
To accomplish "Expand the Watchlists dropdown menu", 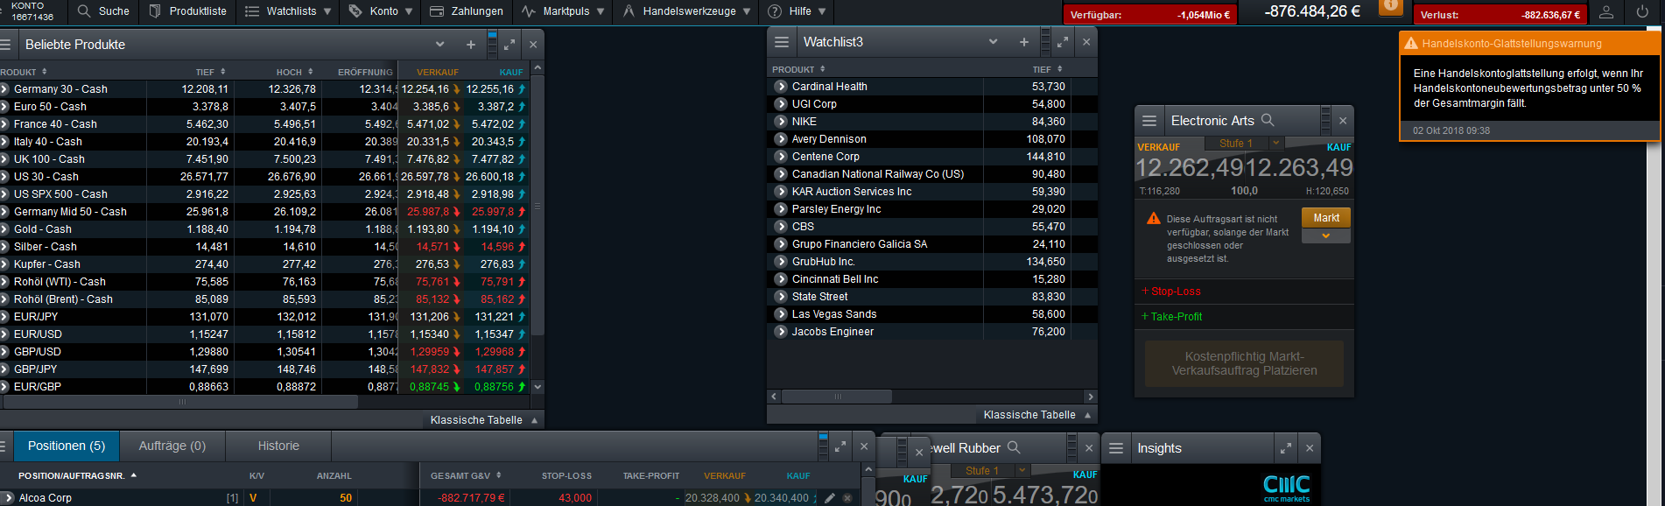I will point(288,11).
